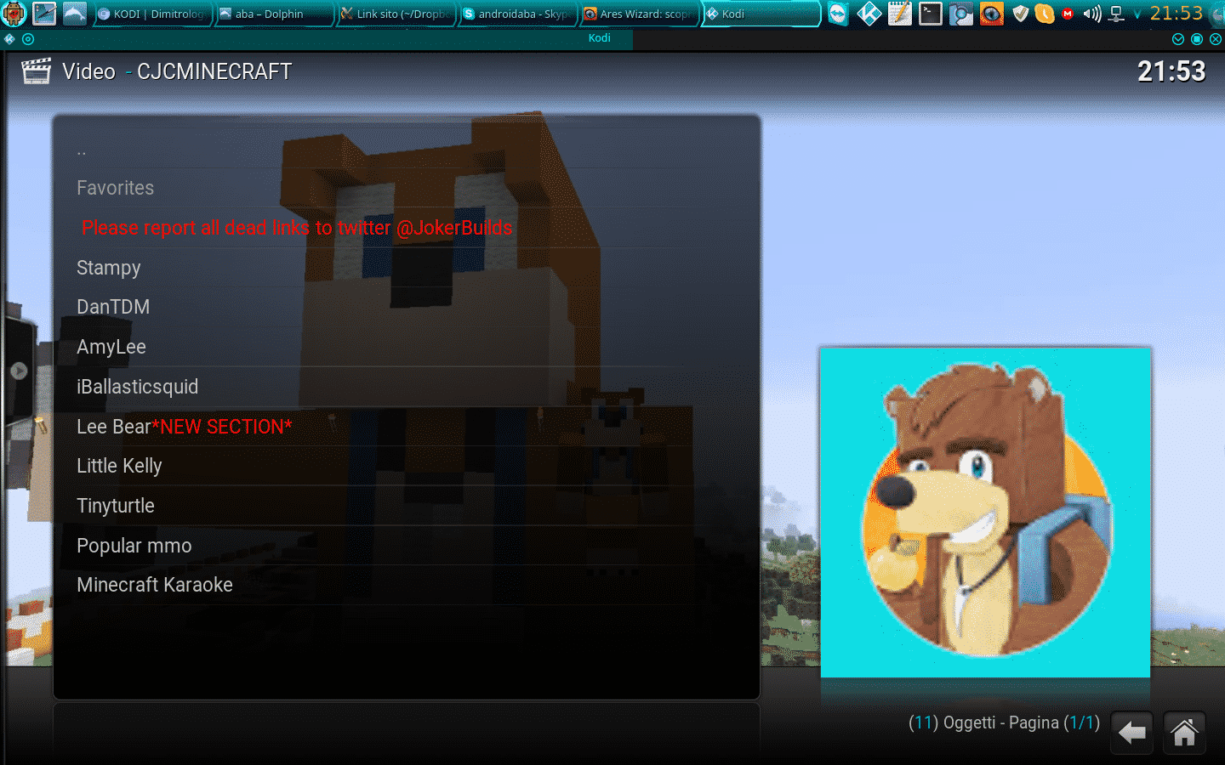Open the Favorites entry
The width and height of the screenshot is (1225, 765).
[407, 188]
